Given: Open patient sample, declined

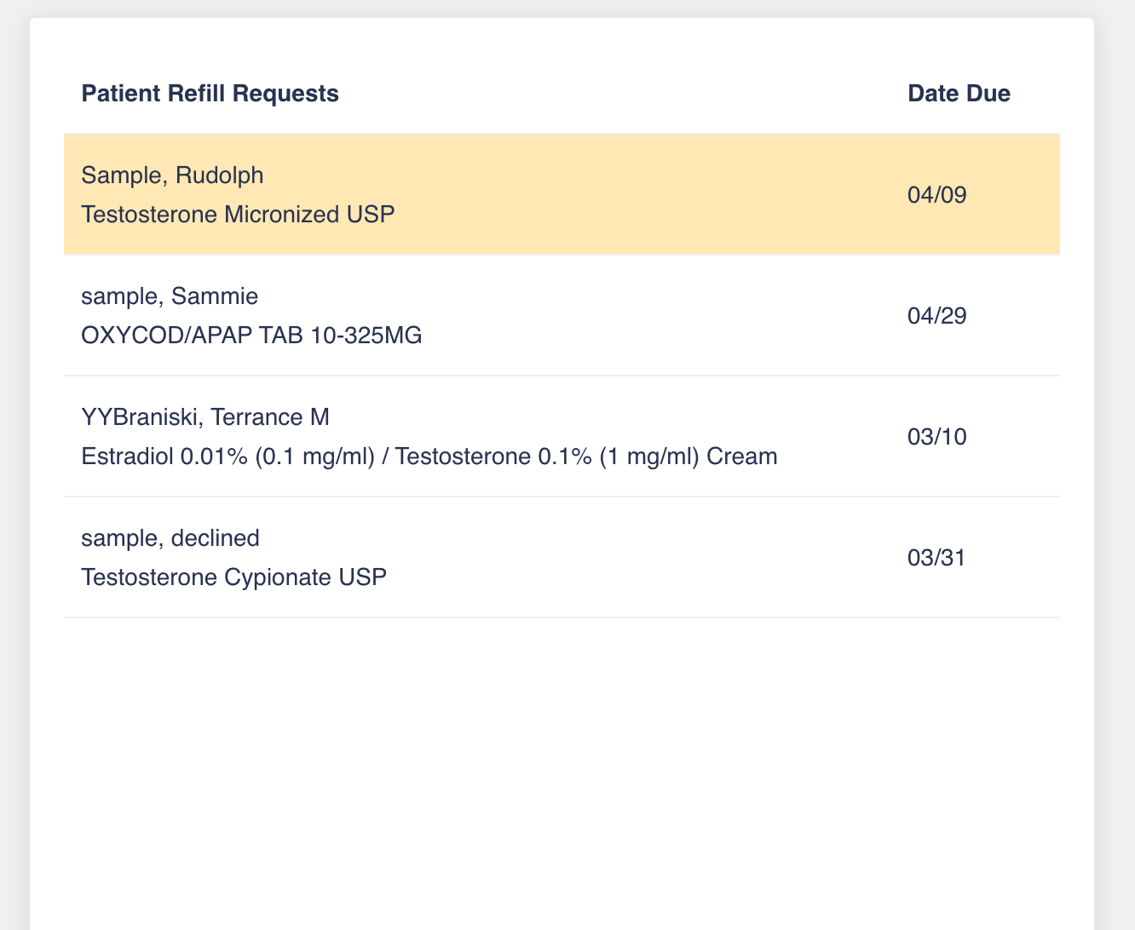Looking at the screenshot, I should point(170,538).
